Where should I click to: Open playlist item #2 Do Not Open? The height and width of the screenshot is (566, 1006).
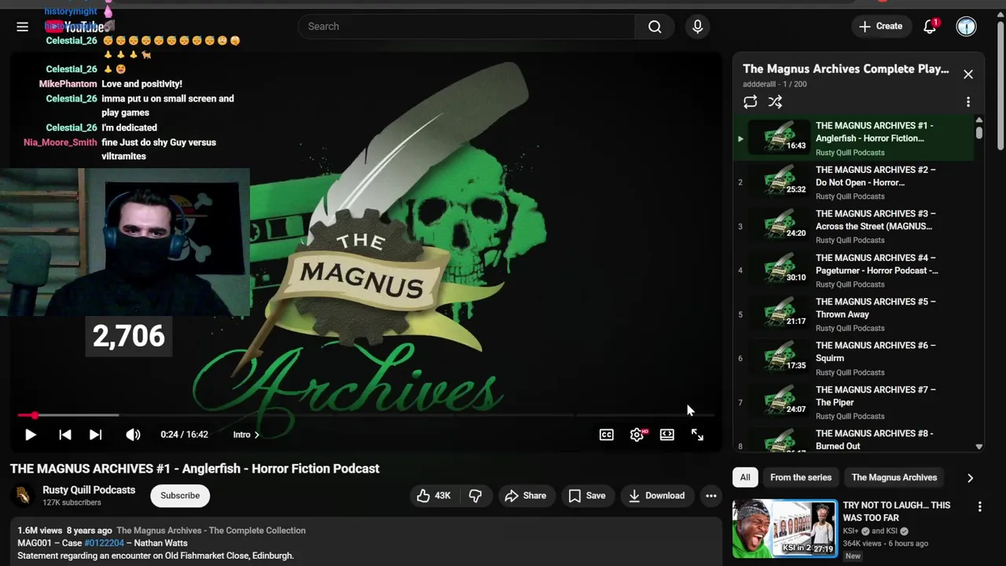point(854,182)
